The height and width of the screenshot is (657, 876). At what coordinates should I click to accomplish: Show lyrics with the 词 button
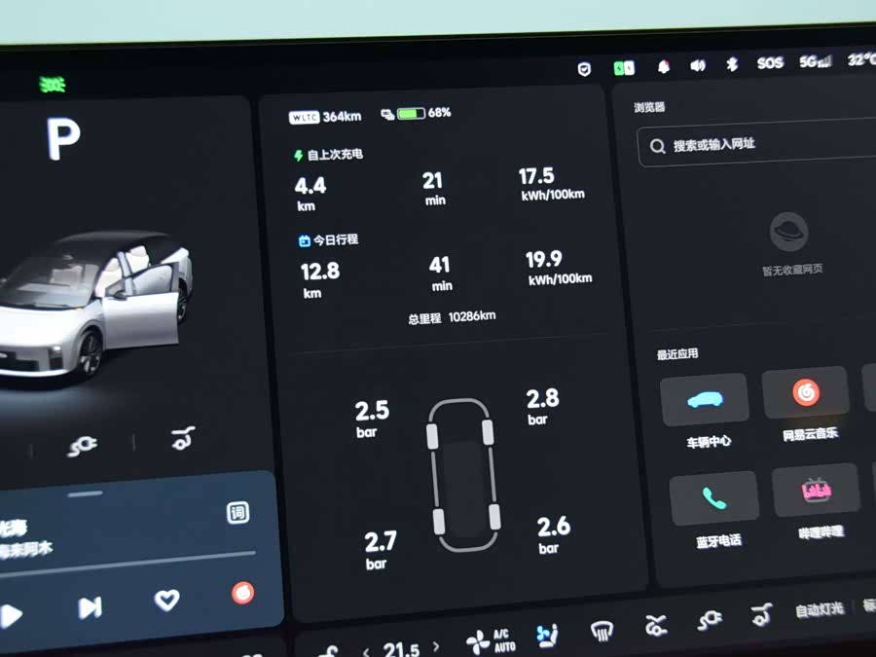[238, 512]
